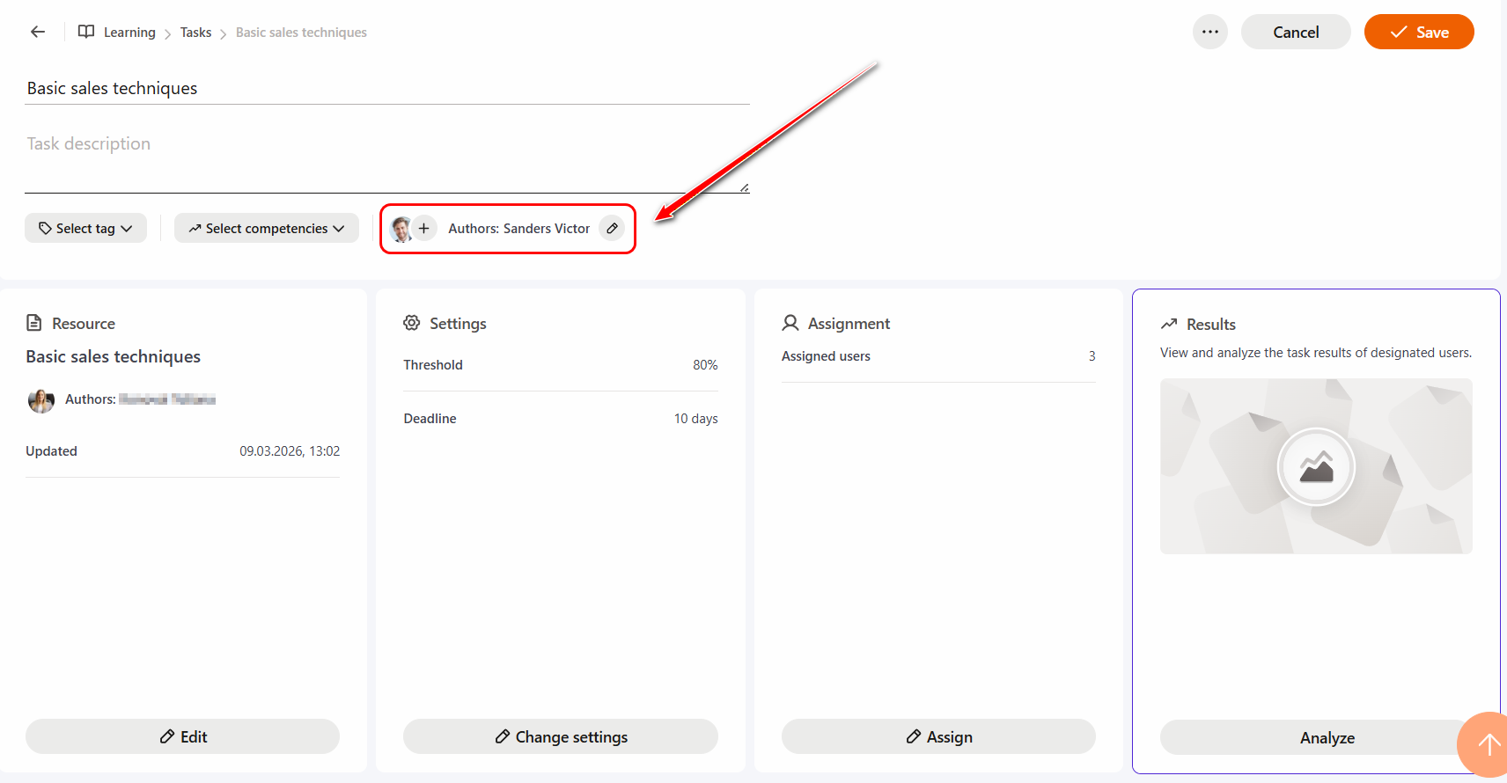
Task: Click Edit in the Resource card
Action: pyautogui.click(x=182, y=737)
